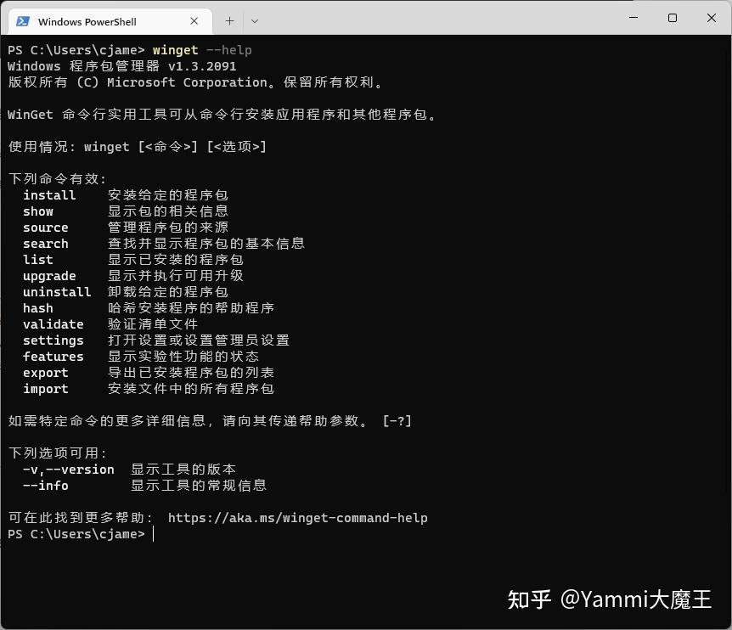This screenshot has width=732, height=630.
Task: Click the PowerShell icon in the tab
Action: point(23,21)
